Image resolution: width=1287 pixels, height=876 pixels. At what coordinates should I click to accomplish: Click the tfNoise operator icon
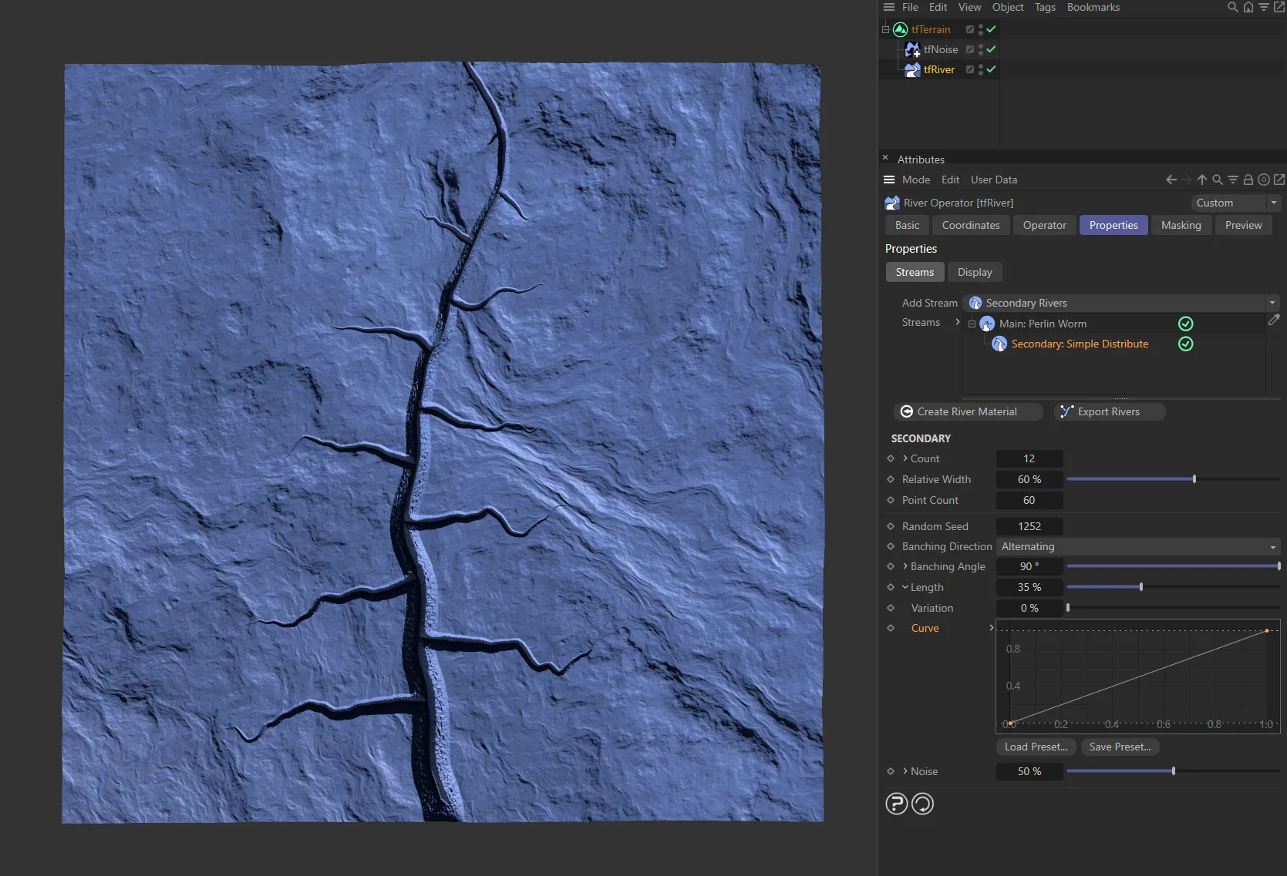(912, 49)
